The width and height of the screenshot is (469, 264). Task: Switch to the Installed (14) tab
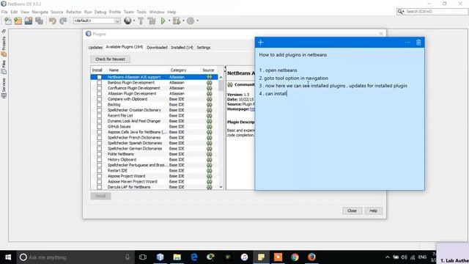click(182, 48)
